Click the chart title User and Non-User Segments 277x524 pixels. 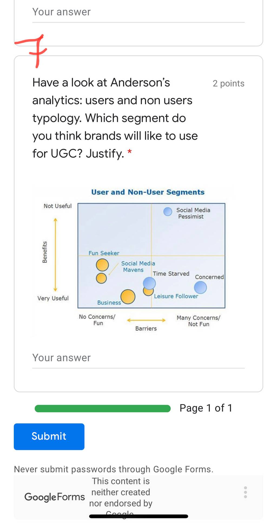point(148,192)
